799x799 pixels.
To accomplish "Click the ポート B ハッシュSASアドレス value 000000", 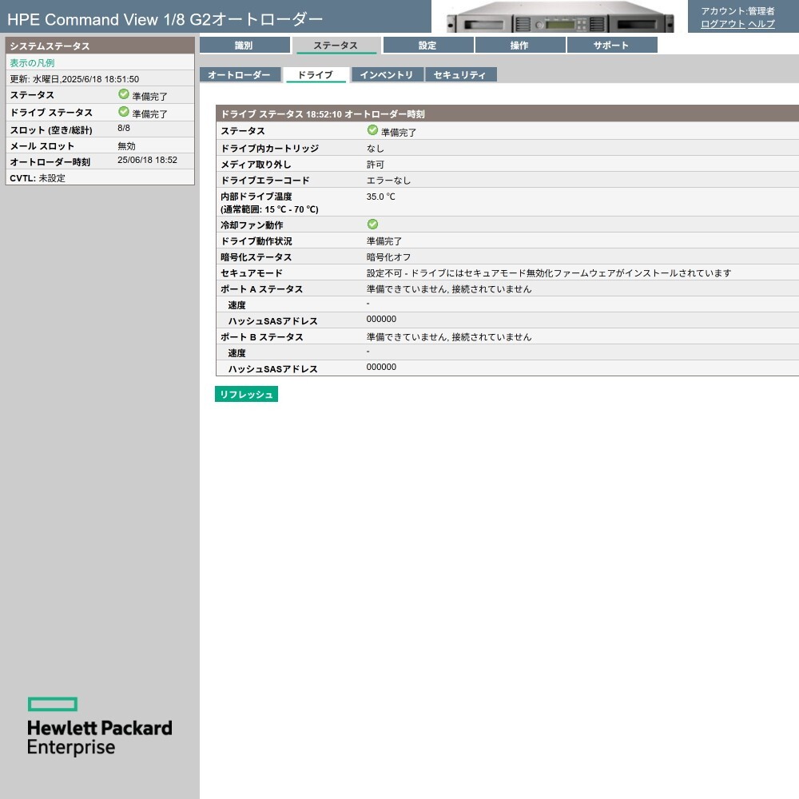I will [381, 367].
